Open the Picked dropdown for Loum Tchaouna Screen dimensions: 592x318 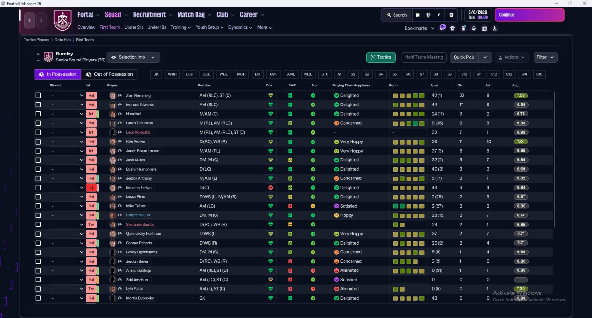(x=67, y=123)
